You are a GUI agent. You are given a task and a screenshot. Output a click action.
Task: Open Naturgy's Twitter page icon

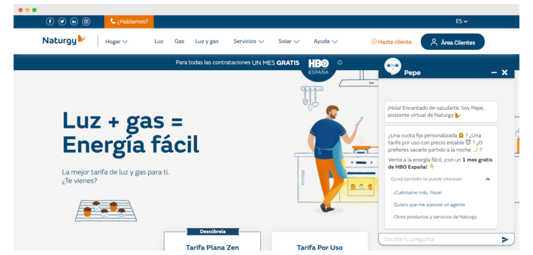point(62,21)
